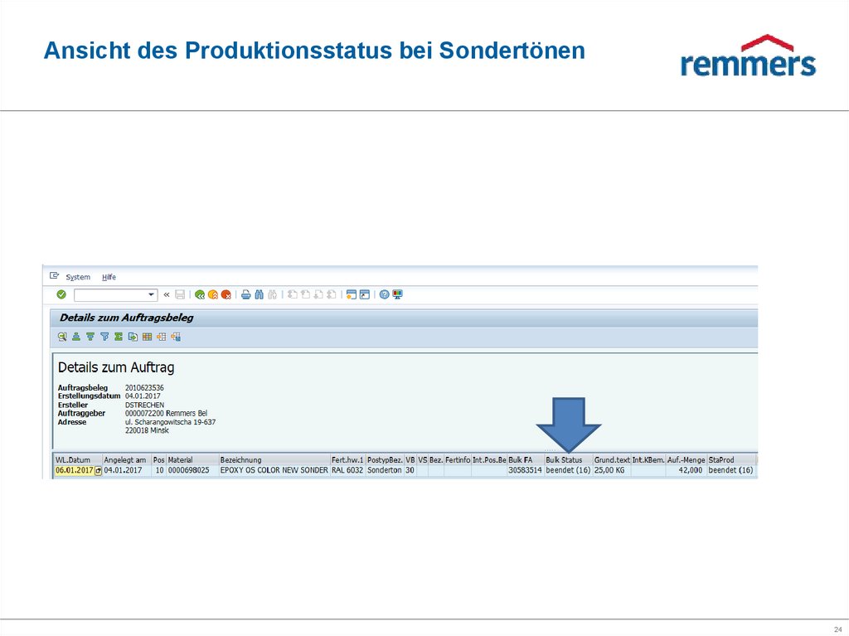Click the Create New Session icon
Viewport: 849px width, 636px height.
[x=350, y=295]
